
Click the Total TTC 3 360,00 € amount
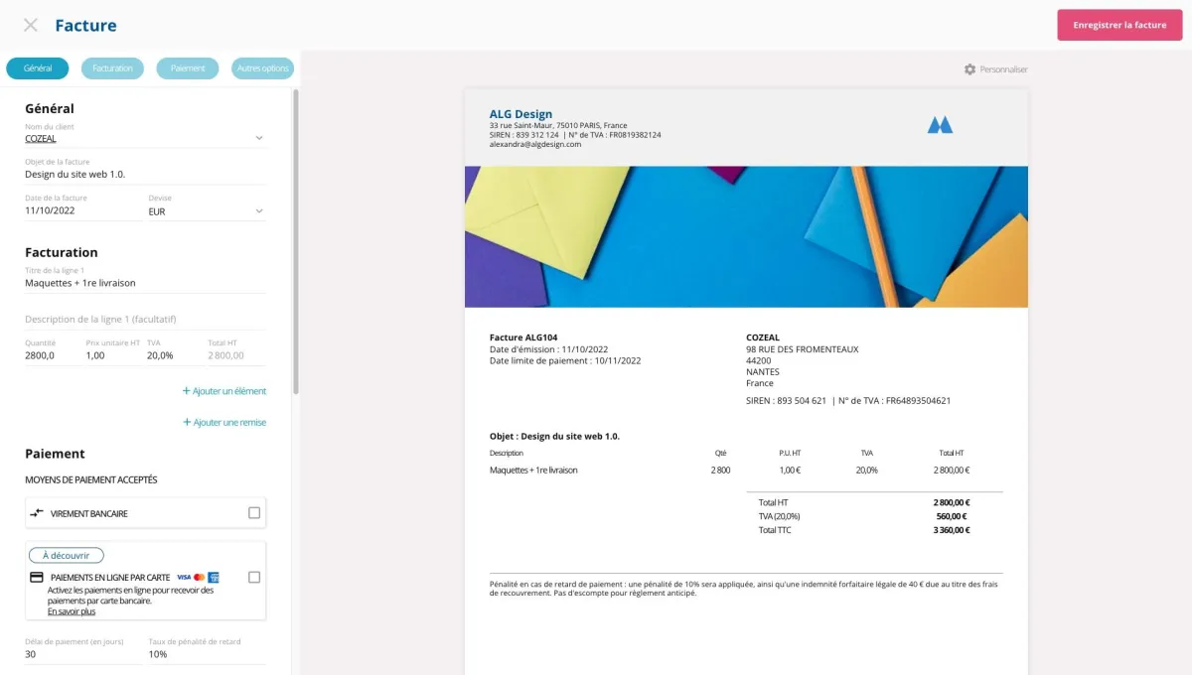click(952, 530)
